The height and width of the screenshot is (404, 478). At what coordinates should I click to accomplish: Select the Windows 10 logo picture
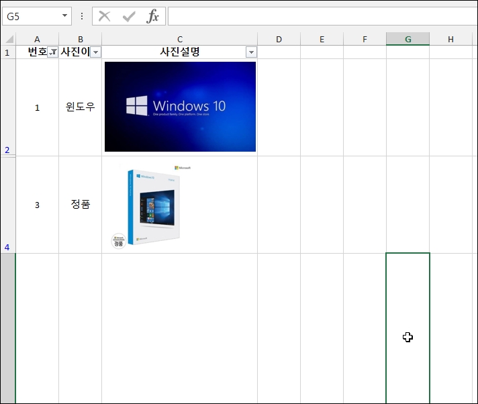(x=180, y=107)
